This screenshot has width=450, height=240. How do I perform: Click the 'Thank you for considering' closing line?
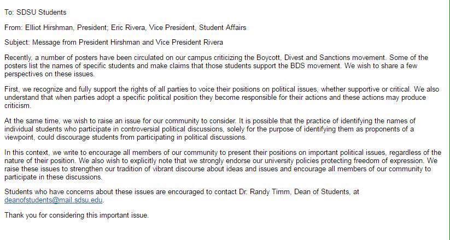click(76, 215)
